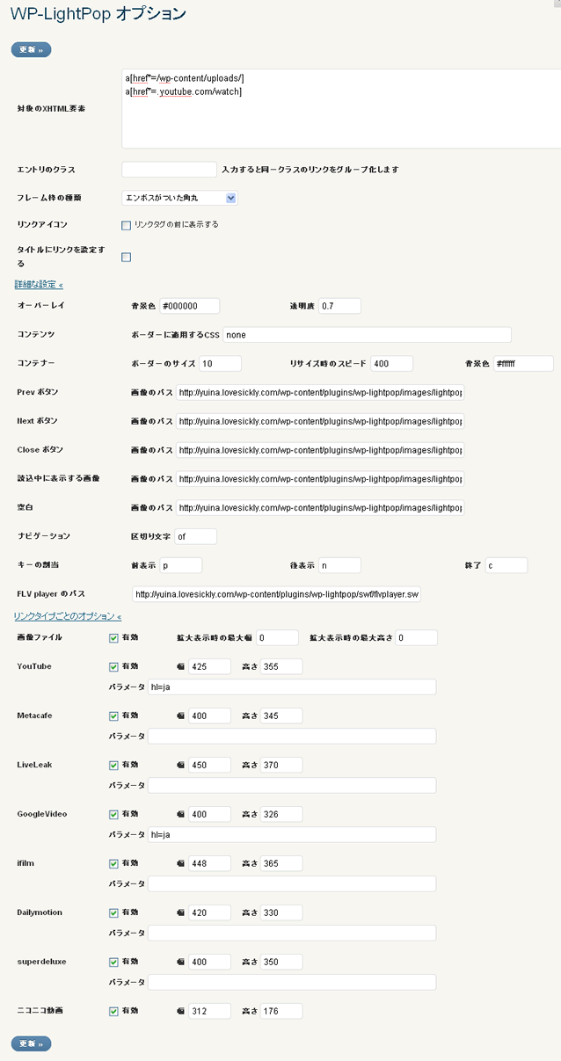Screen dimensions: 561x1061
Task: Click the Dailymotion パラメータ field
Action: [x=292, y=933]
